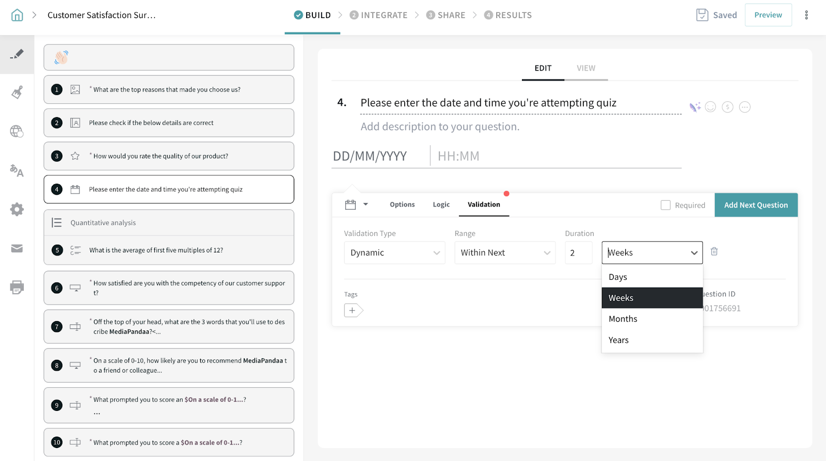Switch to the Logic tab

(x=441, y=204)
